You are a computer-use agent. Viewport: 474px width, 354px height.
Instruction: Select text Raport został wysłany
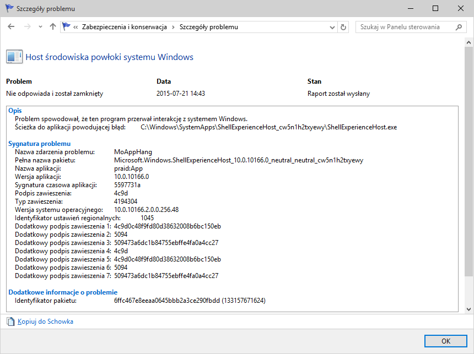pos(338,94)
